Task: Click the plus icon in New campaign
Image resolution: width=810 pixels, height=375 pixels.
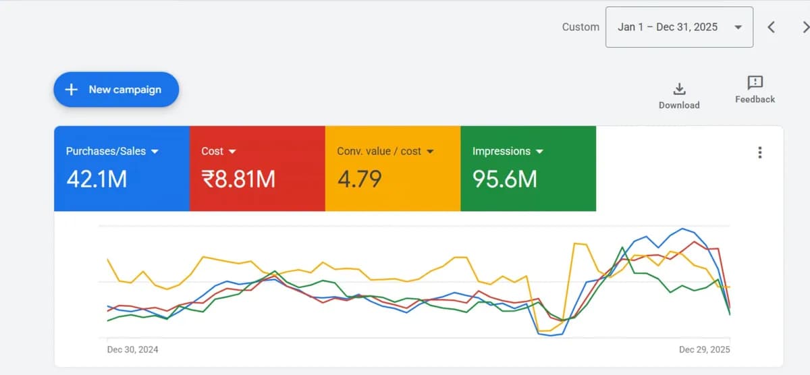Action: 72,90
